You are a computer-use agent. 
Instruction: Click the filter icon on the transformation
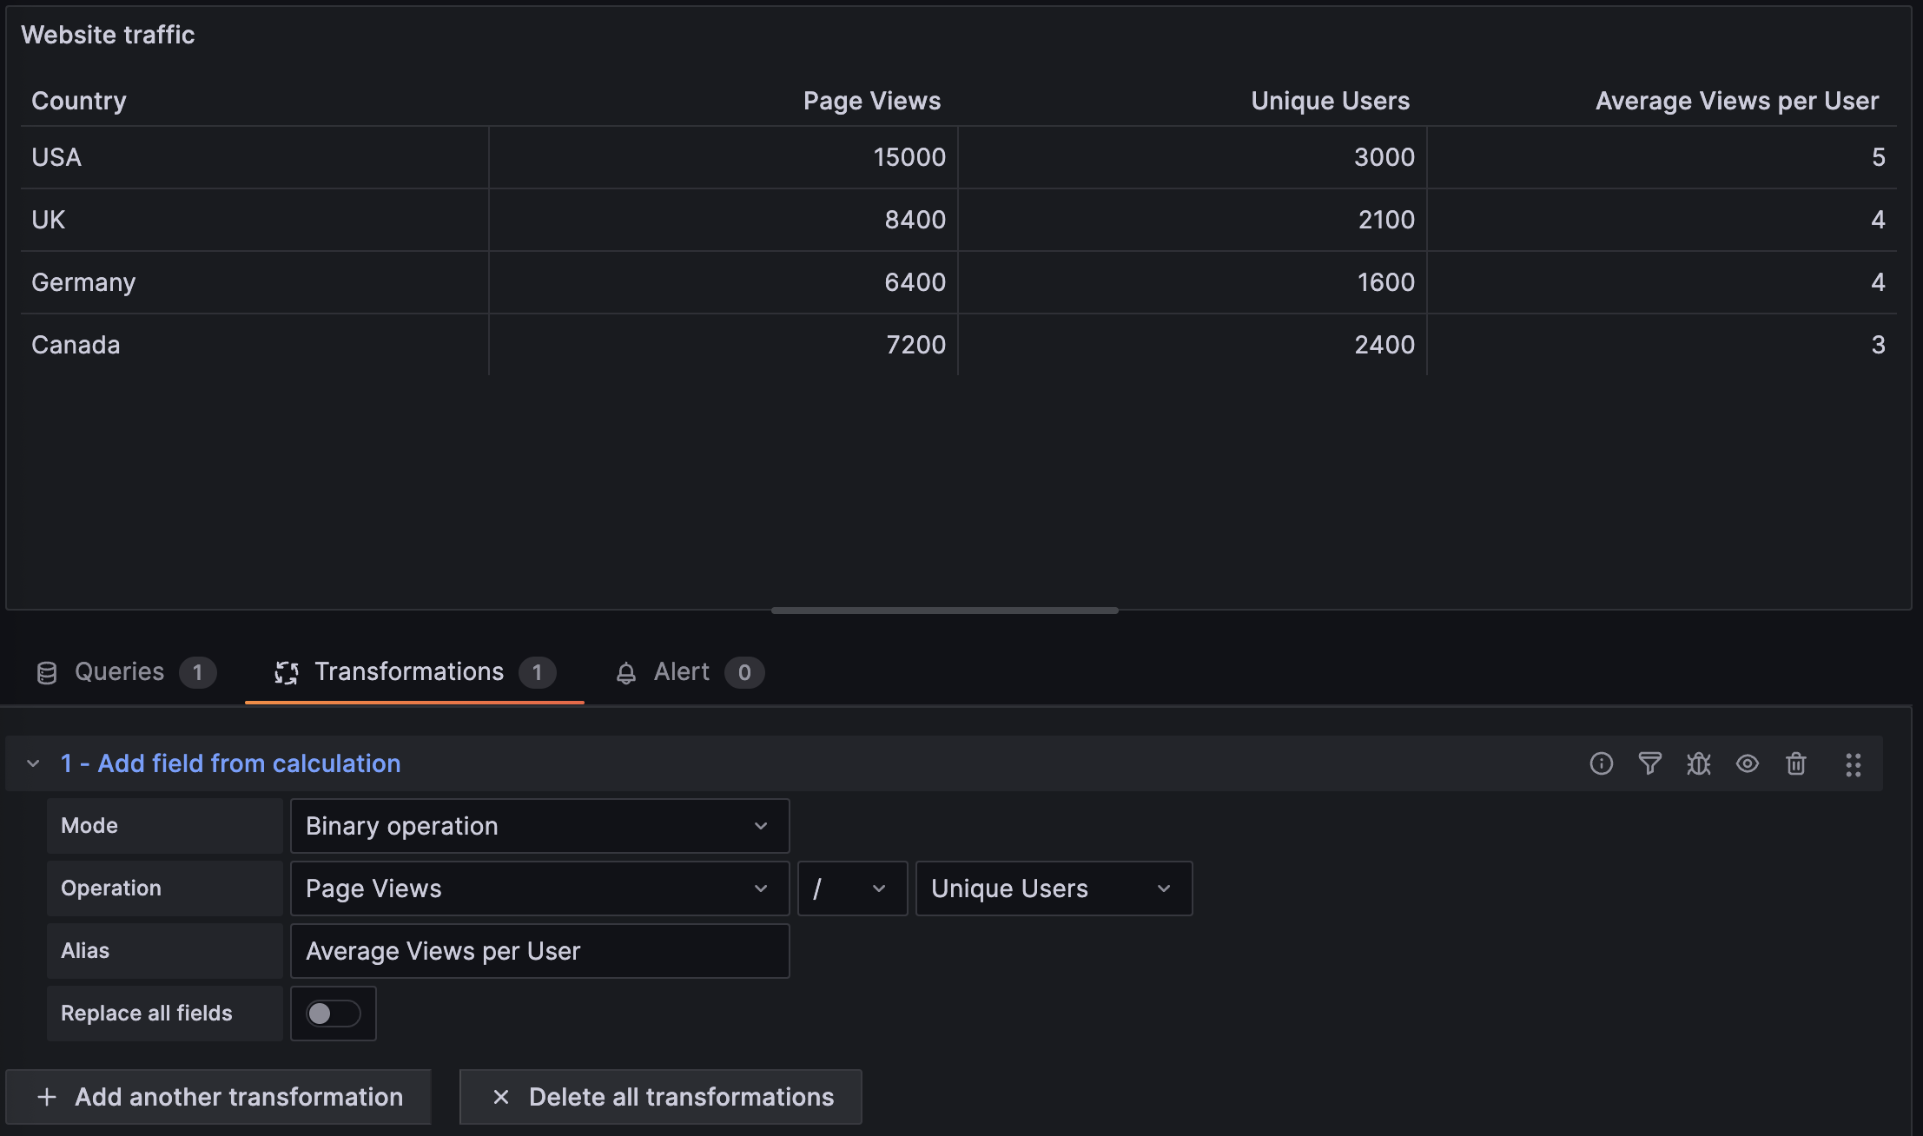coord(1649,763)
